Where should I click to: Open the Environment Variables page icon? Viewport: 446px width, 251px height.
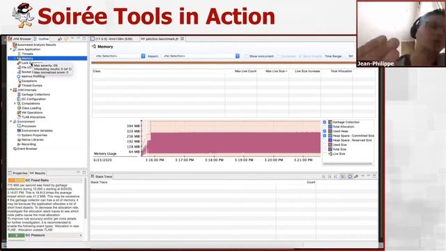point(19,130)
